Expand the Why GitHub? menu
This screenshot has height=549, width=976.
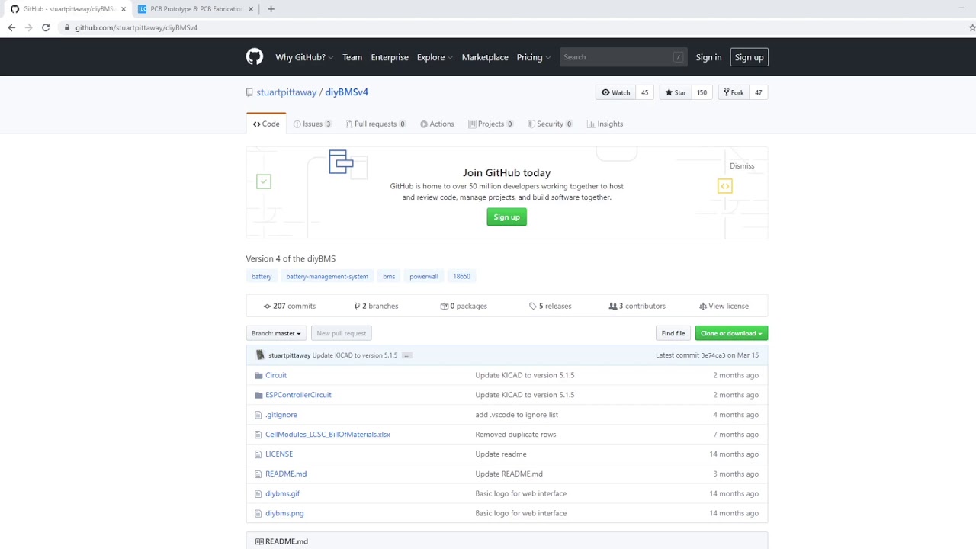[304, 57]
